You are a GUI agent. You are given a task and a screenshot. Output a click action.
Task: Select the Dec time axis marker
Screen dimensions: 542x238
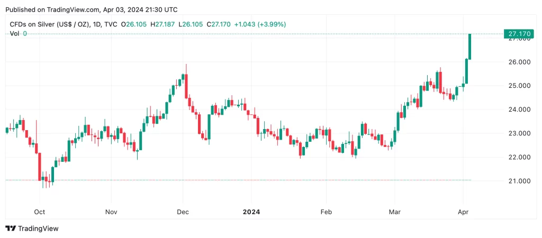pyautogui.click(x=183, y=212)
